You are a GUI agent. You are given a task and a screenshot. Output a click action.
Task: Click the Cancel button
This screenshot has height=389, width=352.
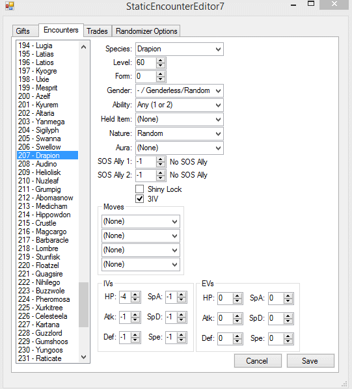point(258,361)
